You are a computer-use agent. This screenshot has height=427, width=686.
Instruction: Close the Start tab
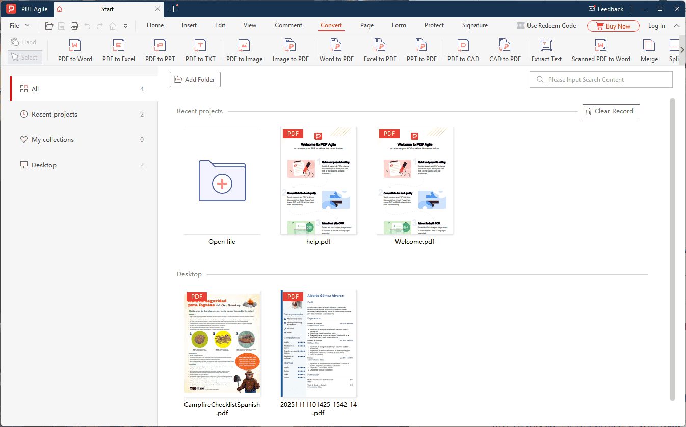coord(158,9)
